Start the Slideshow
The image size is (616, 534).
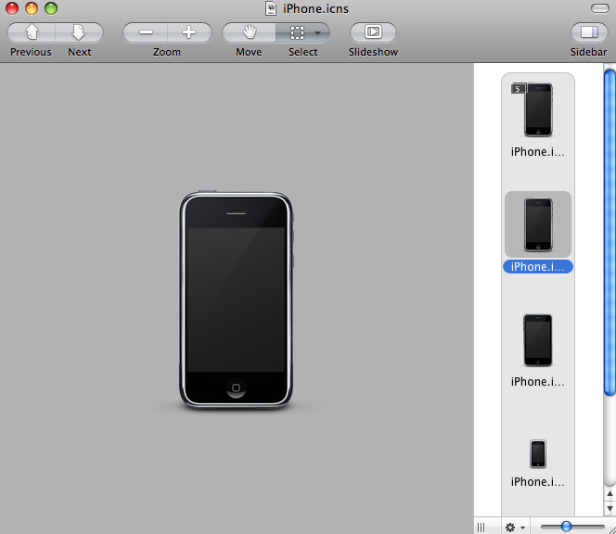[373, 32]
